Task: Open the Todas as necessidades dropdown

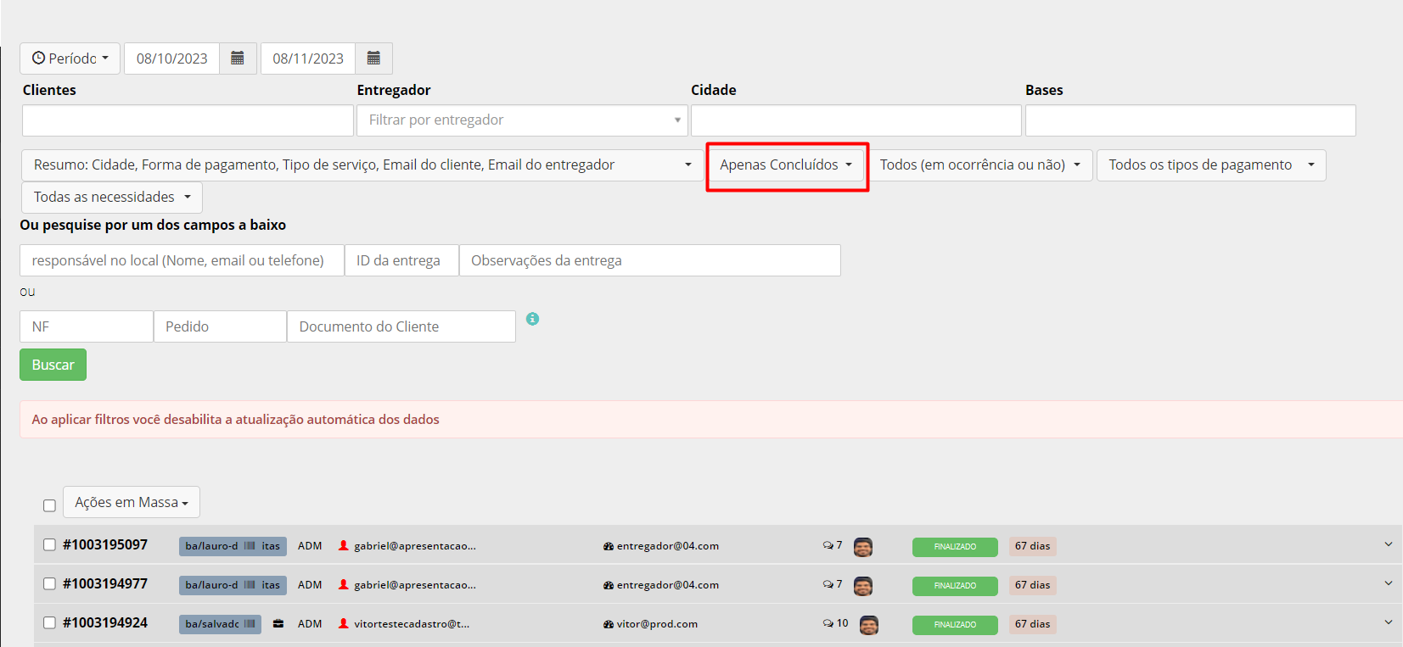Action: pyautogui.click(x=112, y=198)
